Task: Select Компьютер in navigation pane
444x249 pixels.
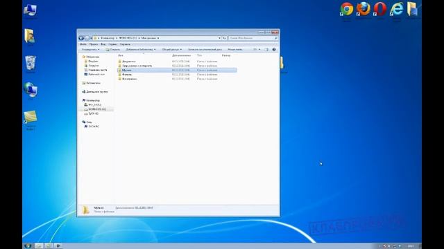Action: pos(93,100)
